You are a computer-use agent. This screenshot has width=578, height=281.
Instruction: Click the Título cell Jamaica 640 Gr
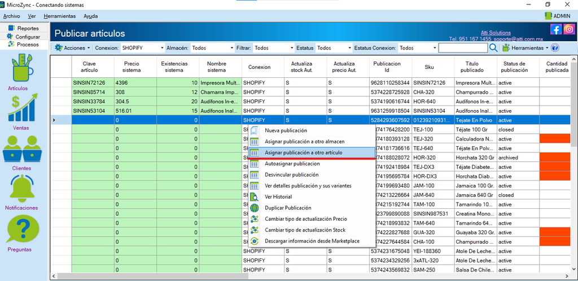point(475,195)
